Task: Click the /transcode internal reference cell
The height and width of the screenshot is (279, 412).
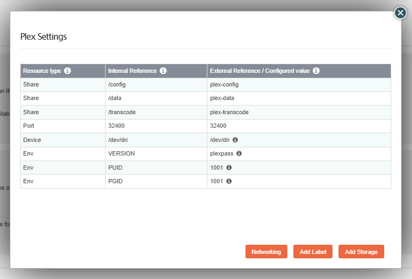Action: coord(122,112)
